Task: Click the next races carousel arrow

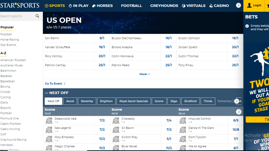Action: (239, 112)
